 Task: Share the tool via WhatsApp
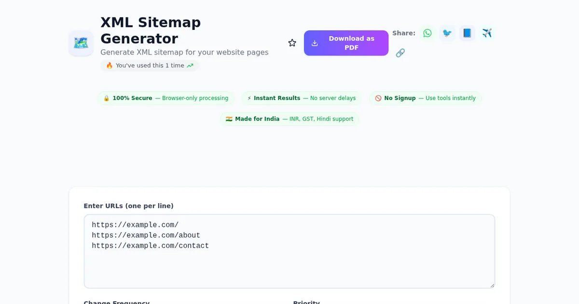pos(427,33)
